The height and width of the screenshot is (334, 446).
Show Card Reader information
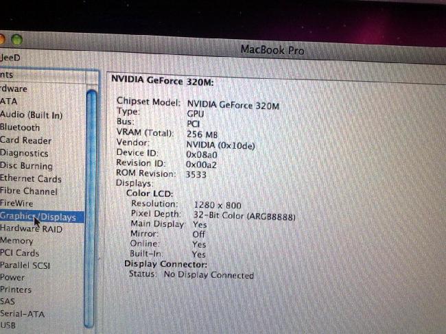tap(25, 140)
